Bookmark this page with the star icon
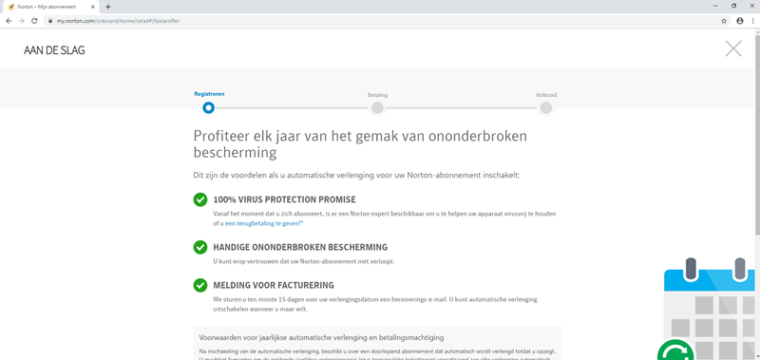760x360 pixels. pos(724,21)
